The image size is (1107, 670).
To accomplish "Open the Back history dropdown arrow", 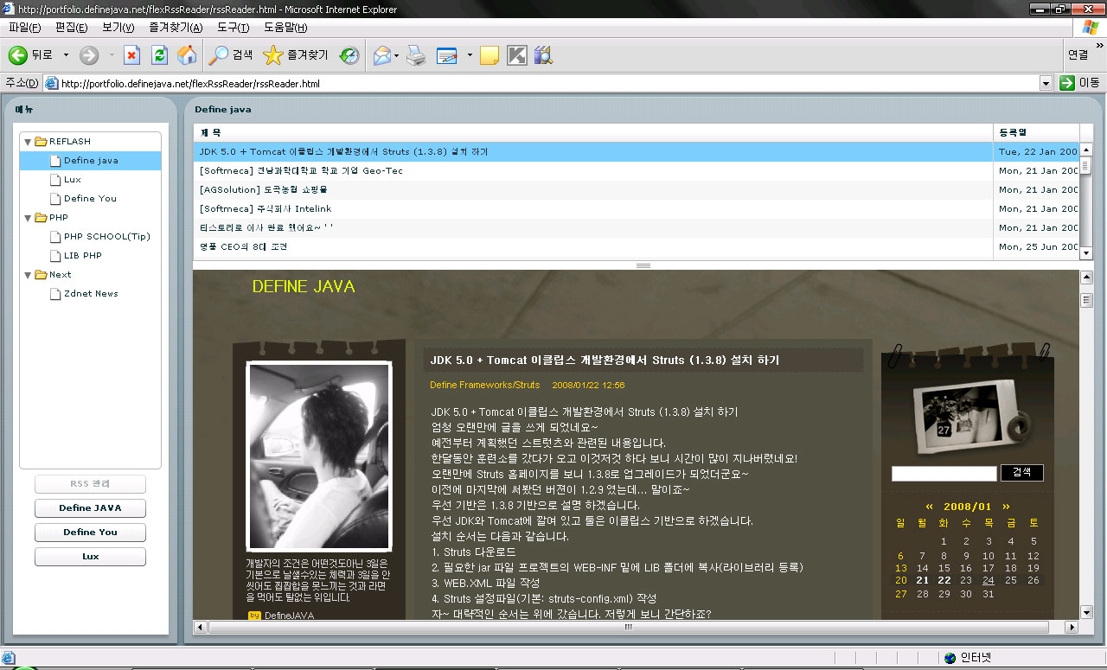I will coord(66,55).
